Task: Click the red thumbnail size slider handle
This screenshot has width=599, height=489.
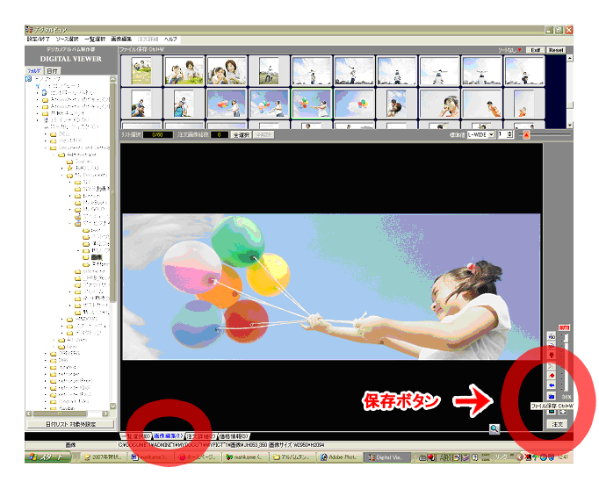Action: click(526, 134)
